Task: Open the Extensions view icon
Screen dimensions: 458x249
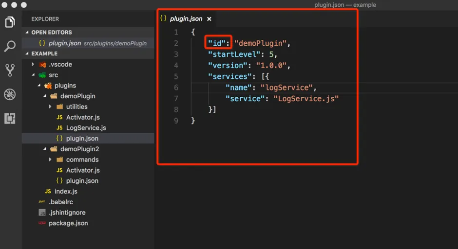Action: coord(10,118)
